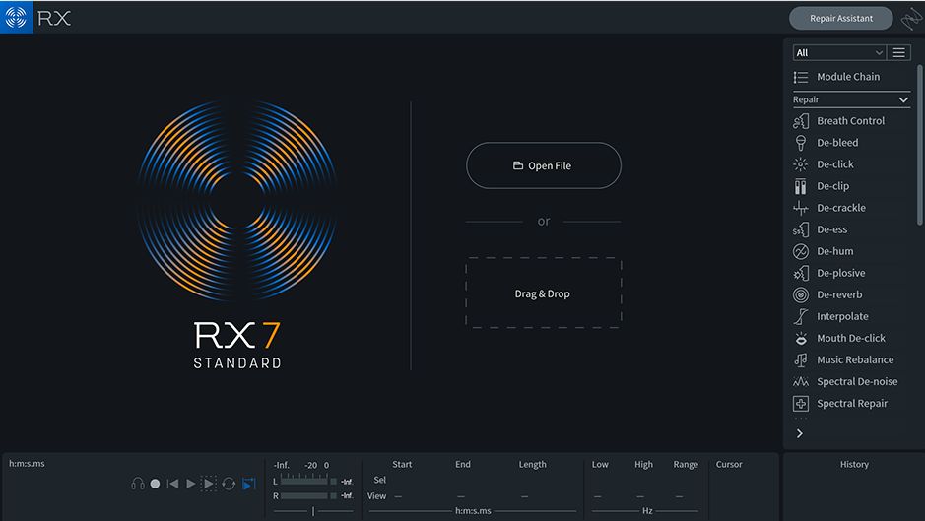The height and width of the screenshot is (521, 925).
Task: Click the h:m:s.ms time display
Action: 27,464
